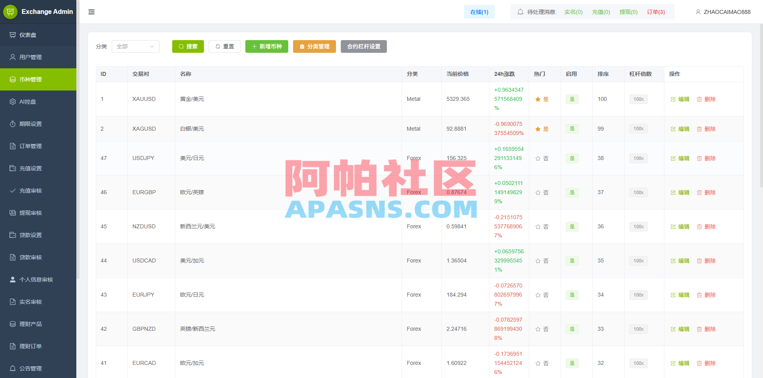
Task: Edit the XAUUSD row via 编辑
Action: (680, 99)
